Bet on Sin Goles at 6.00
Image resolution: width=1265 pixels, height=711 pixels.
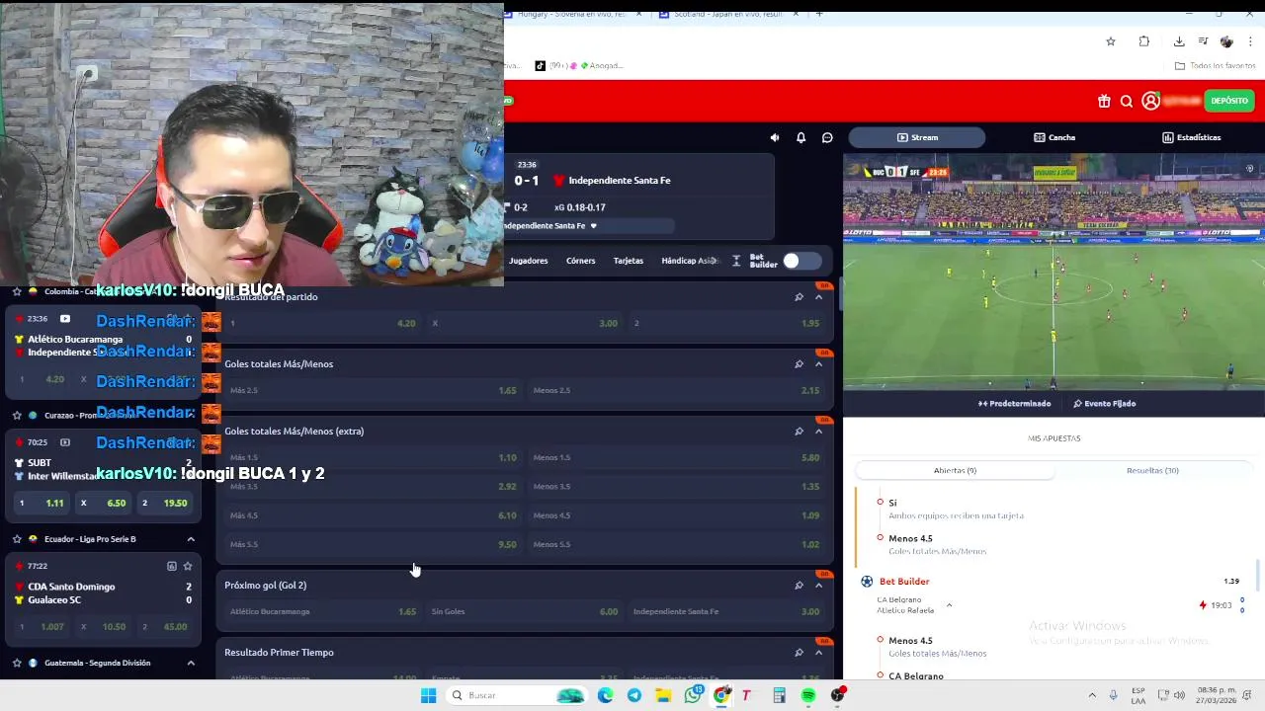[525, 611]
